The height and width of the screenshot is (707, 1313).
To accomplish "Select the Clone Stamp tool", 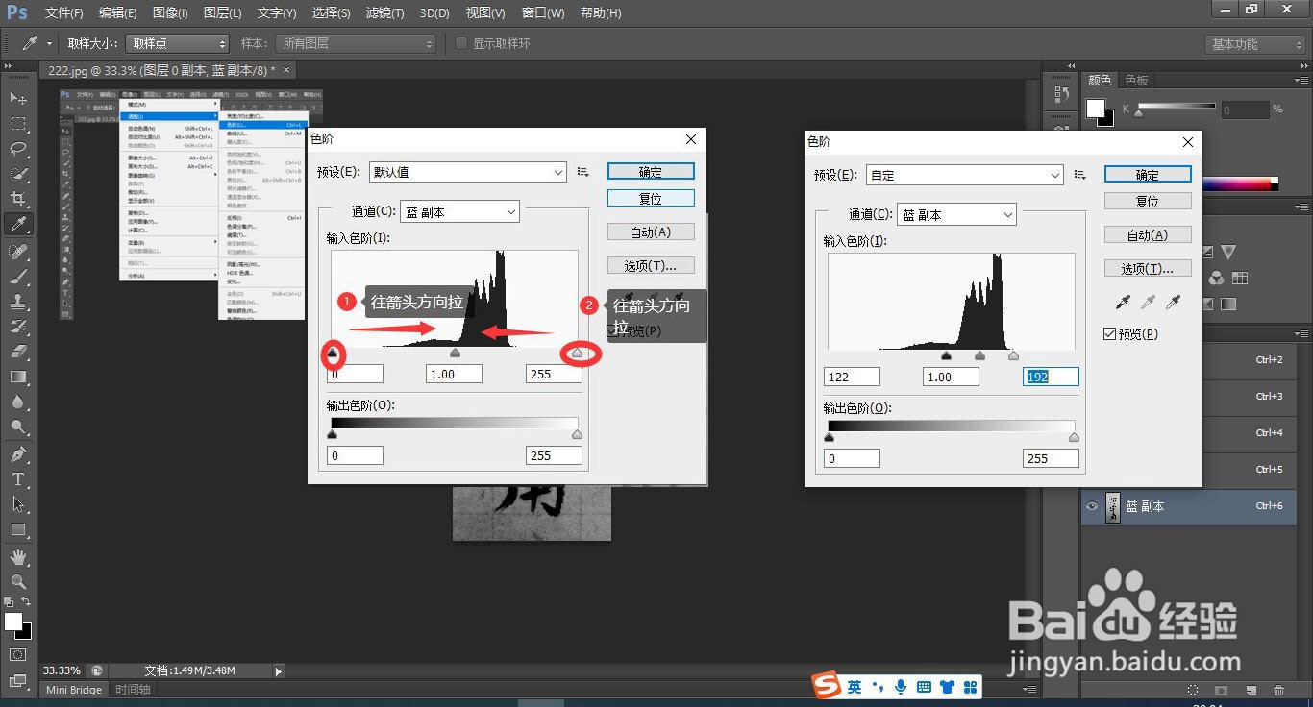I will [x=18, y=302].
